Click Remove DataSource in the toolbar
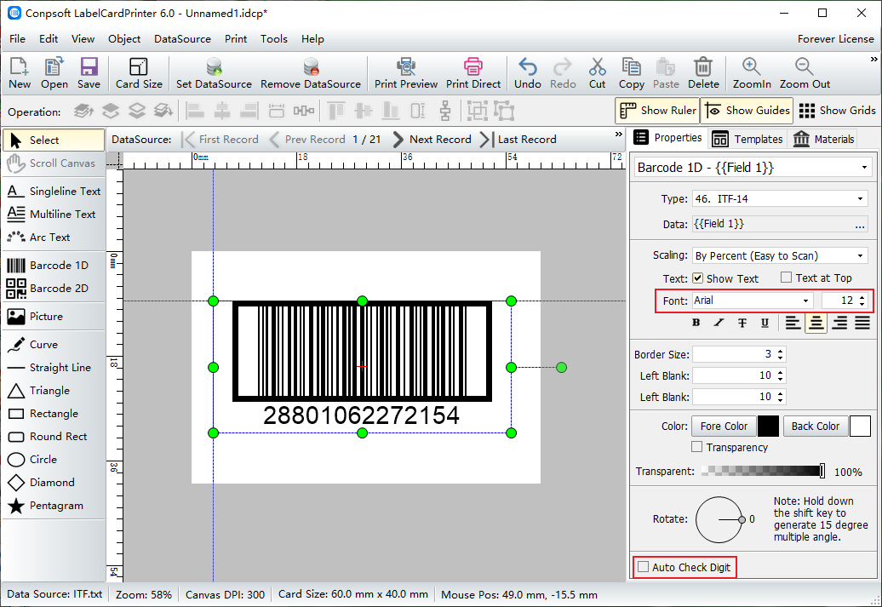 [311, 73]
